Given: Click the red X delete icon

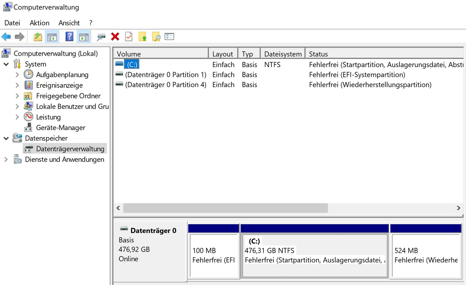Looking at the screenshot, I should click(x=115, y=37).
